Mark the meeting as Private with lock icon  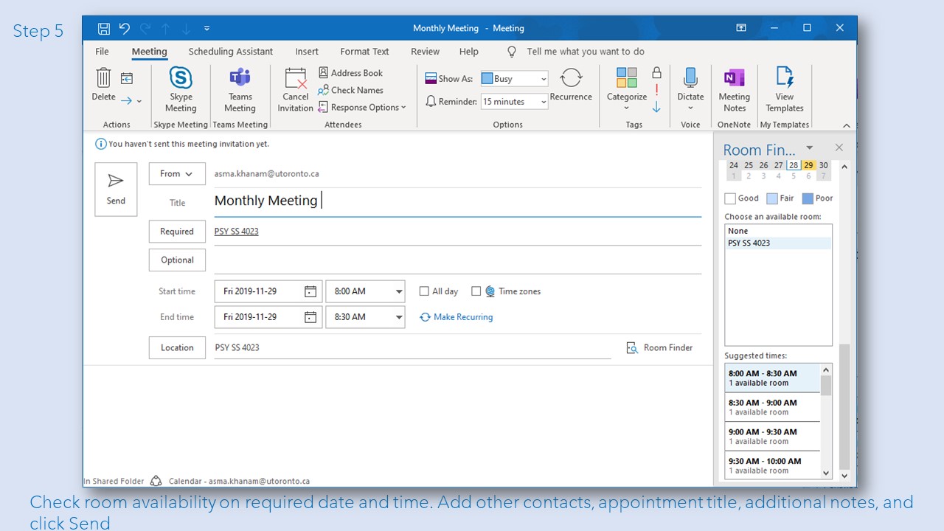[x=656, y=72]
